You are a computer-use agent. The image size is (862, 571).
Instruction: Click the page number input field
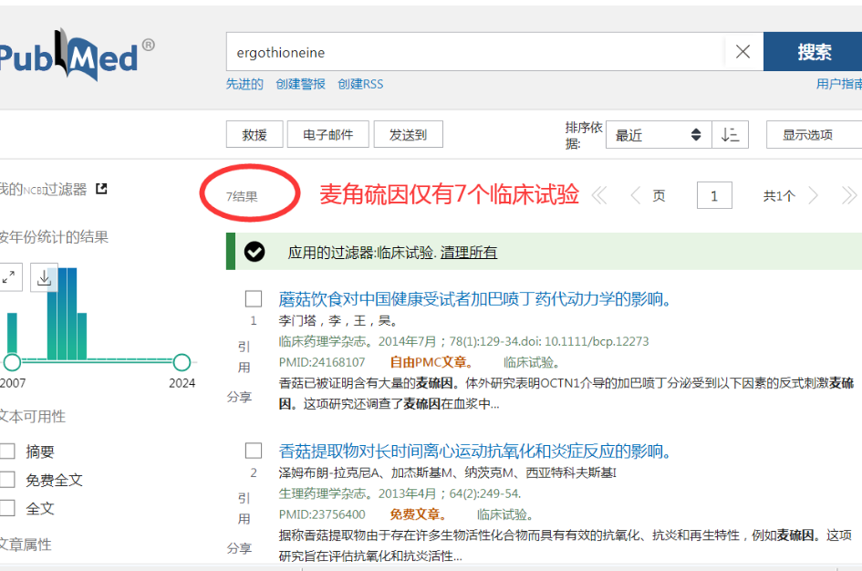714,195
